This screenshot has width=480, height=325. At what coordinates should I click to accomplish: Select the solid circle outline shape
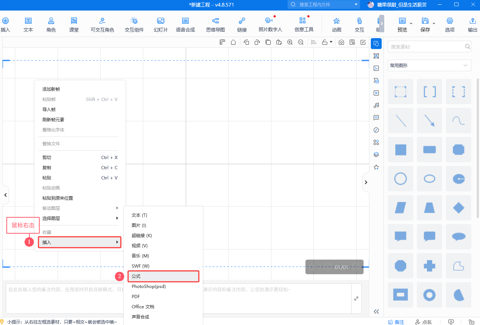(400, 179)
